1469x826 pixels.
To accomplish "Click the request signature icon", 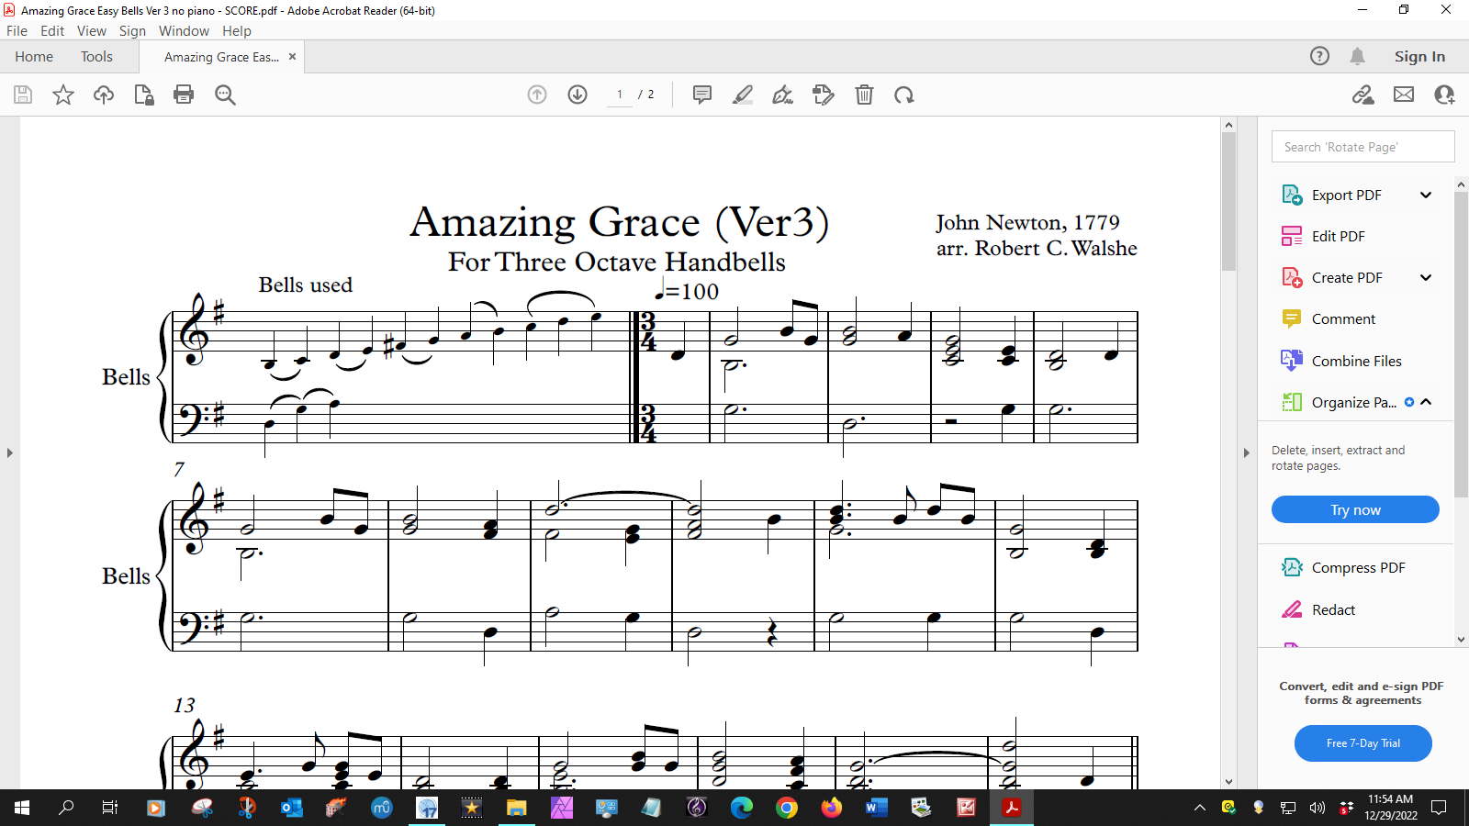I will [x=824, y=95].
